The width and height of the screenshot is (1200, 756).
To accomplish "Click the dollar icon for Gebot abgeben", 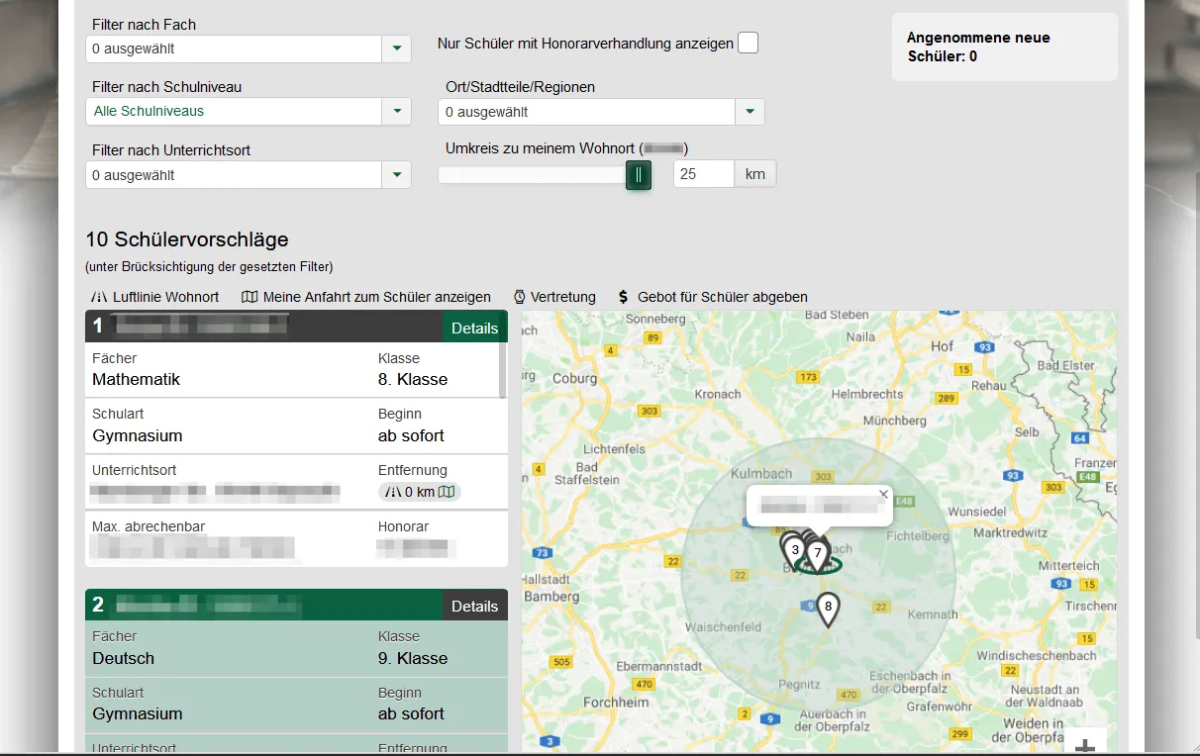I will click(623, 297).
